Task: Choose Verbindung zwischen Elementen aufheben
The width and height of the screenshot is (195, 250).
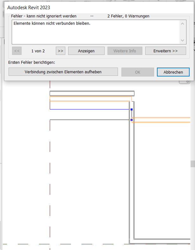Action: 63,72
